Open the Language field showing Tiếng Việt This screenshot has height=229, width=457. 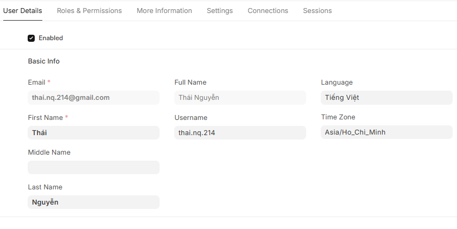point(386,98)
